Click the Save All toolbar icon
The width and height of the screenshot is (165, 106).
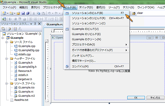(28, 13)
